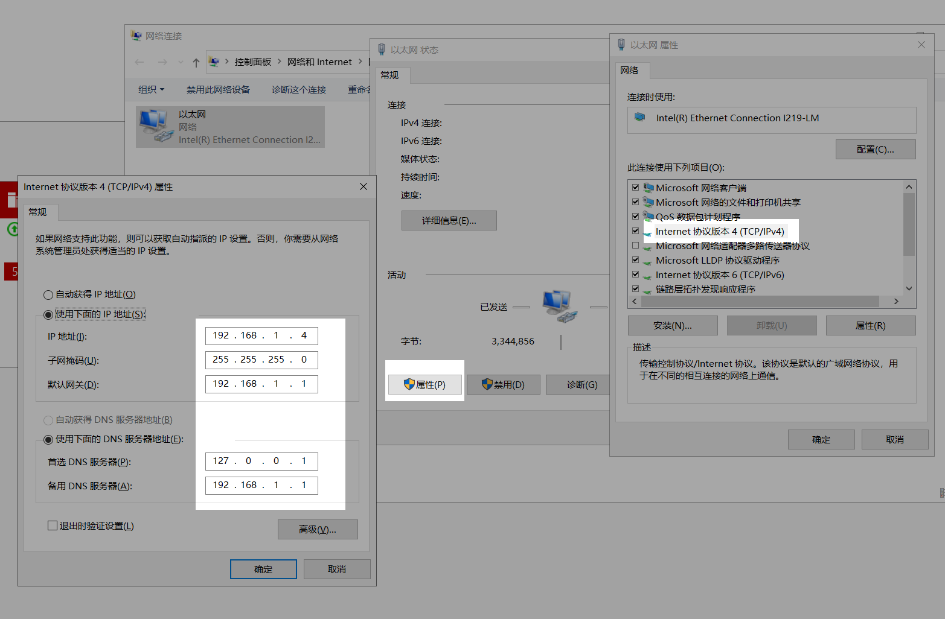The image size is (945, 619).
Task: Click the 禁用(D) shield button
Action: point(503,384)
